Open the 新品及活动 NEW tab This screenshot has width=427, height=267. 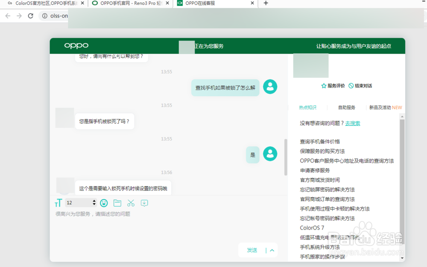click(386, 107)
